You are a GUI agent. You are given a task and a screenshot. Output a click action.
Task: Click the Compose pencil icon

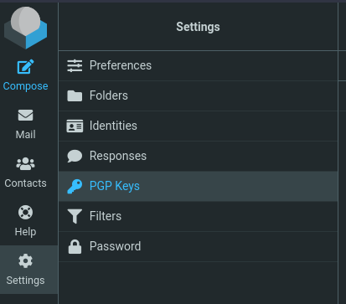tap(25, 67)
